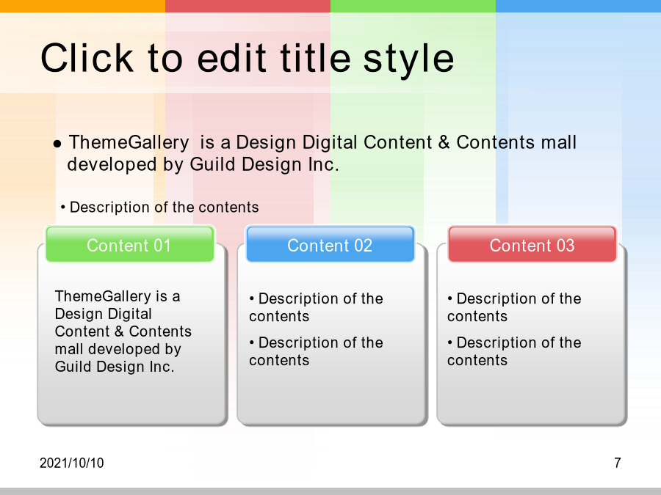Click the second description bullet in the Content 03 card
661x495 pixels.
(514, 351)
